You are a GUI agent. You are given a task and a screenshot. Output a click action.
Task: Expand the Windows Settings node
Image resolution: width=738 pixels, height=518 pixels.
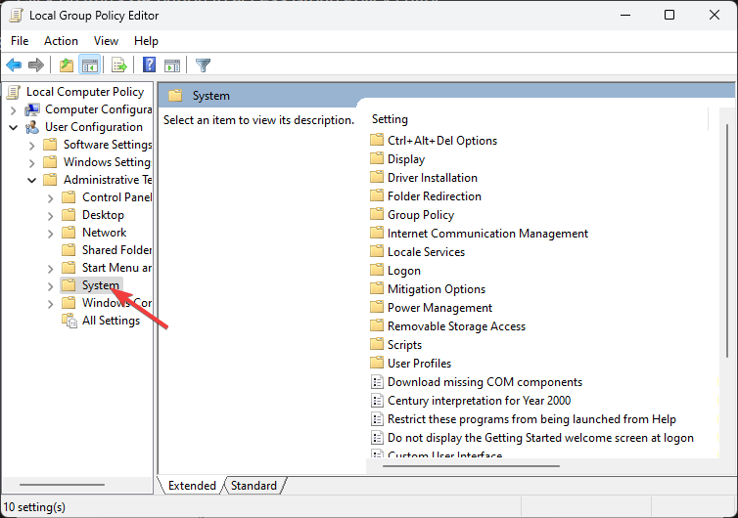coord(31,163)
